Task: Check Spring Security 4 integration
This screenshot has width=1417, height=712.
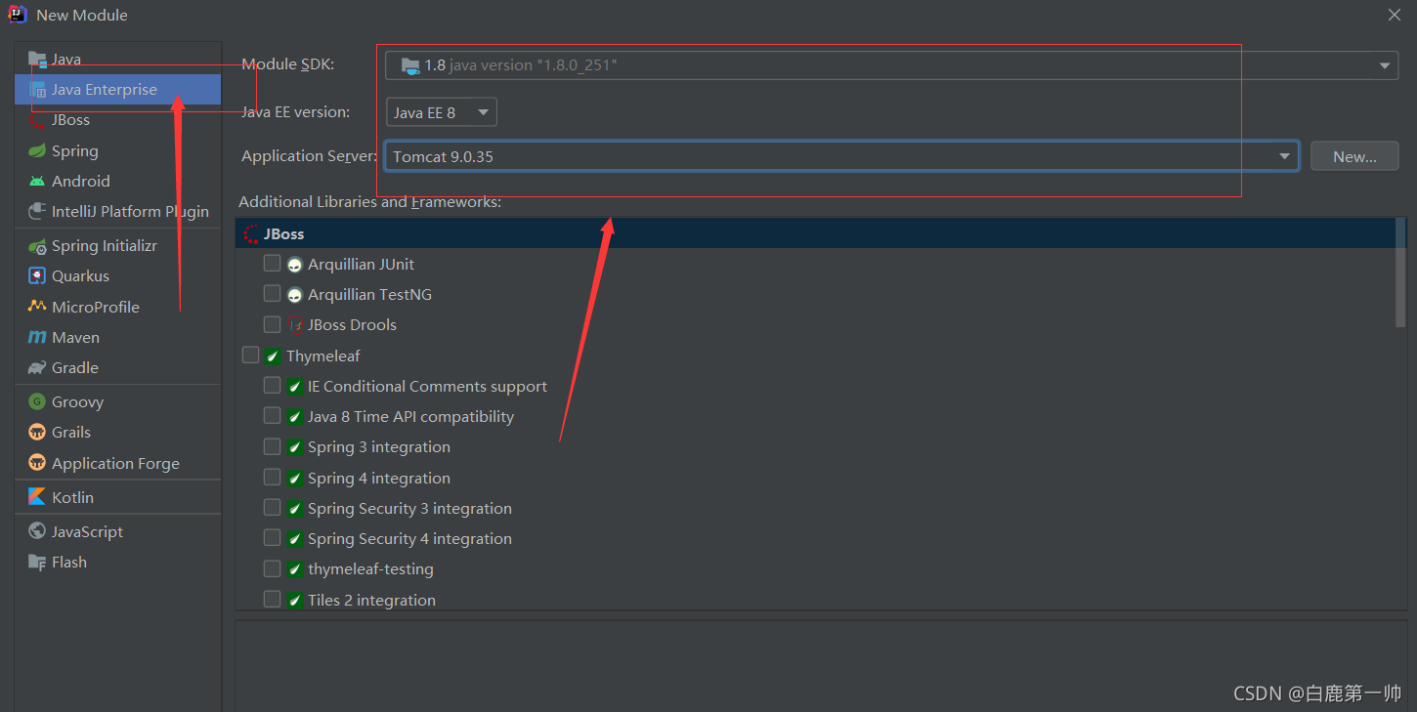Action: [273, 538]
